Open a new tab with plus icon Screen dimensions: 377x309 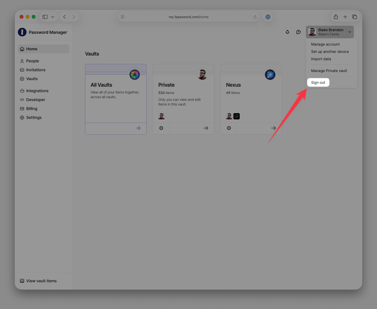(x=345, y=17)
